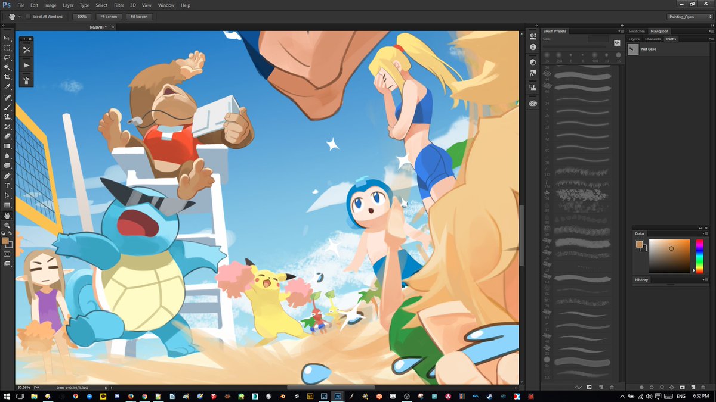
Task: Select the Crop tool
Action: [x=7, y=77]
